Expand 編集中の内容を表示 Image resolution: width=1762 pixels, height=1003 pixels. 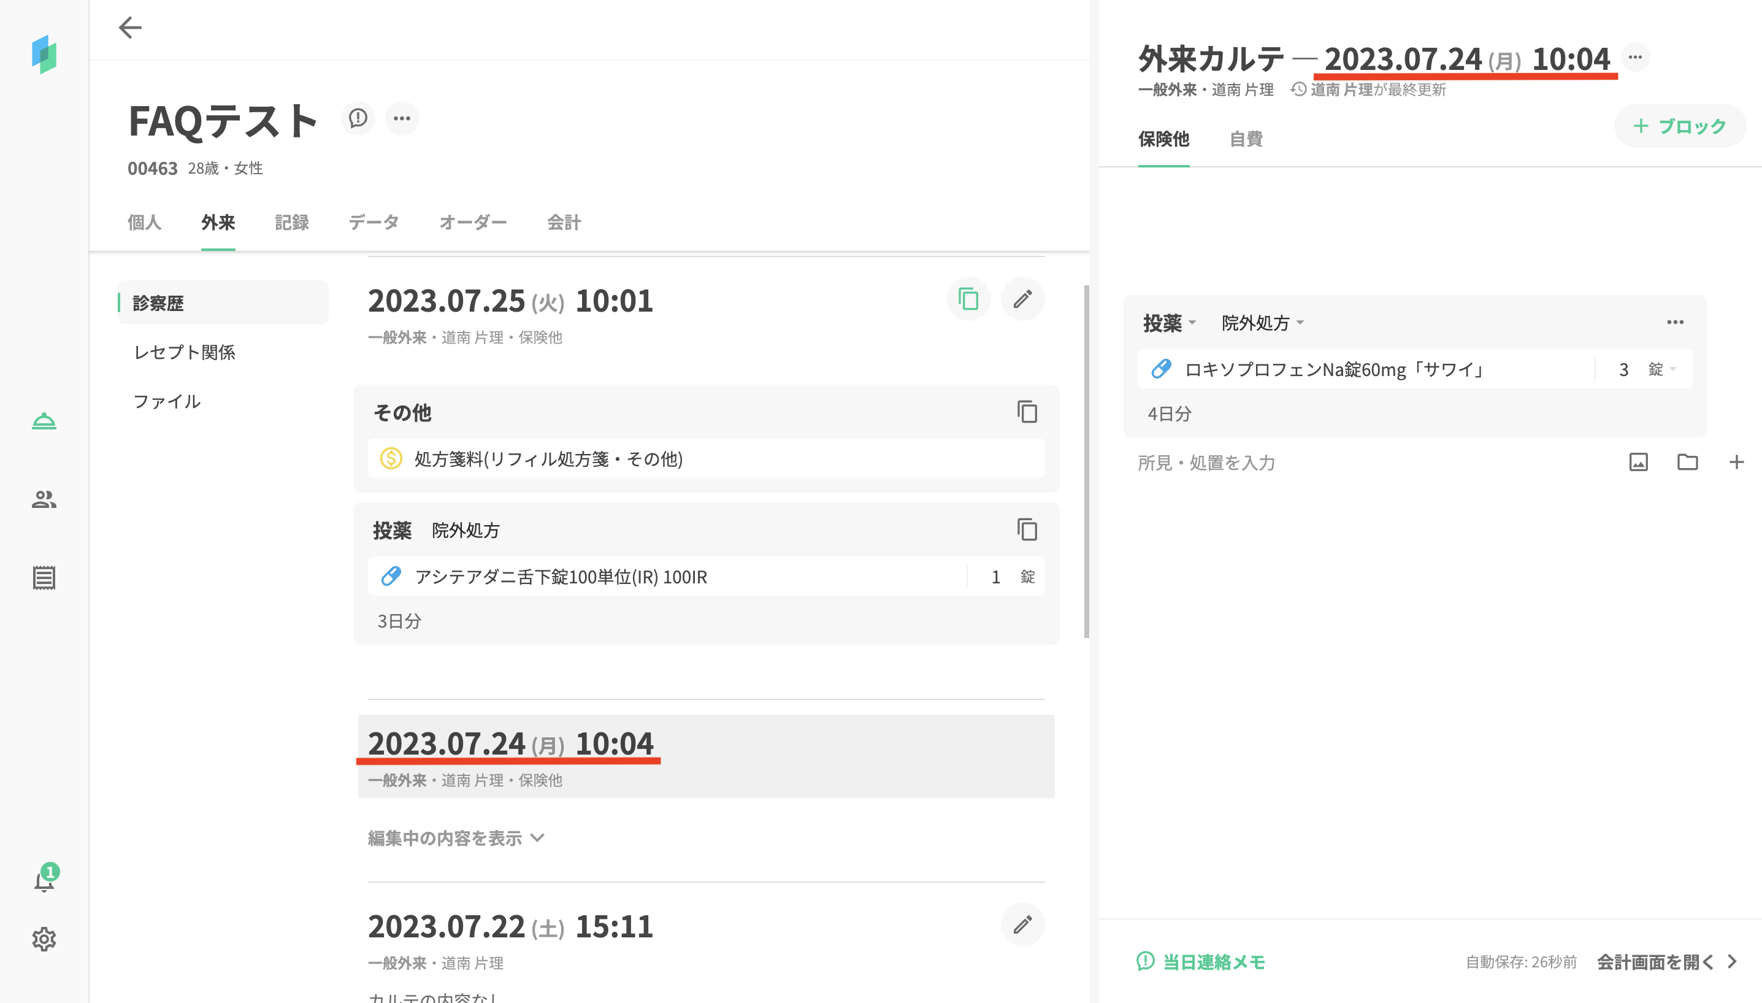click(x=456, y=837)
